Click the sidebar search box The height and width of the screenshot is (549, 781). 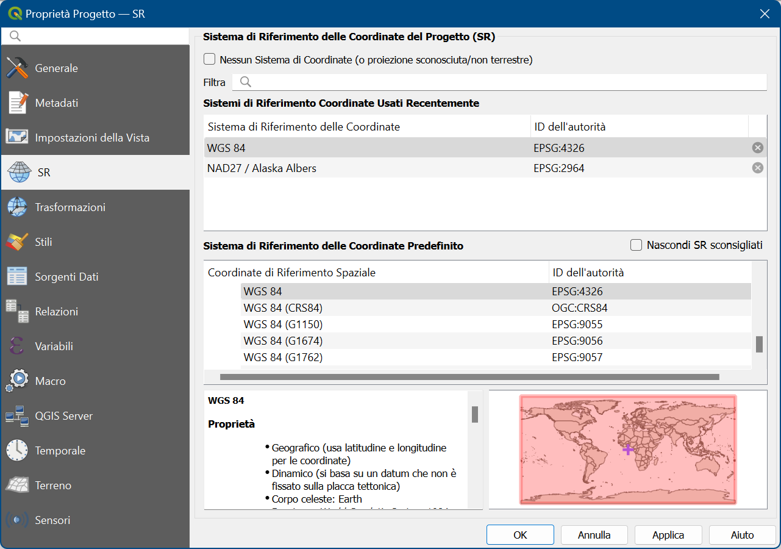95,36
